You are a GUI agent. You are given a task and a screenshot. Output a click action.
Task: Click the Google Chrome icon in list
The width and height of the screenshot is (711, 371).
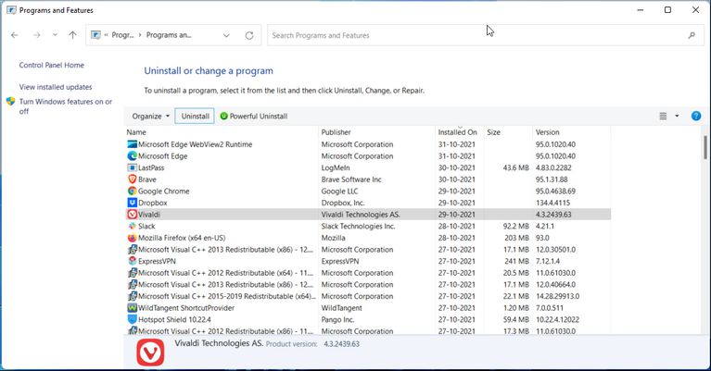[x=132, y=192]
